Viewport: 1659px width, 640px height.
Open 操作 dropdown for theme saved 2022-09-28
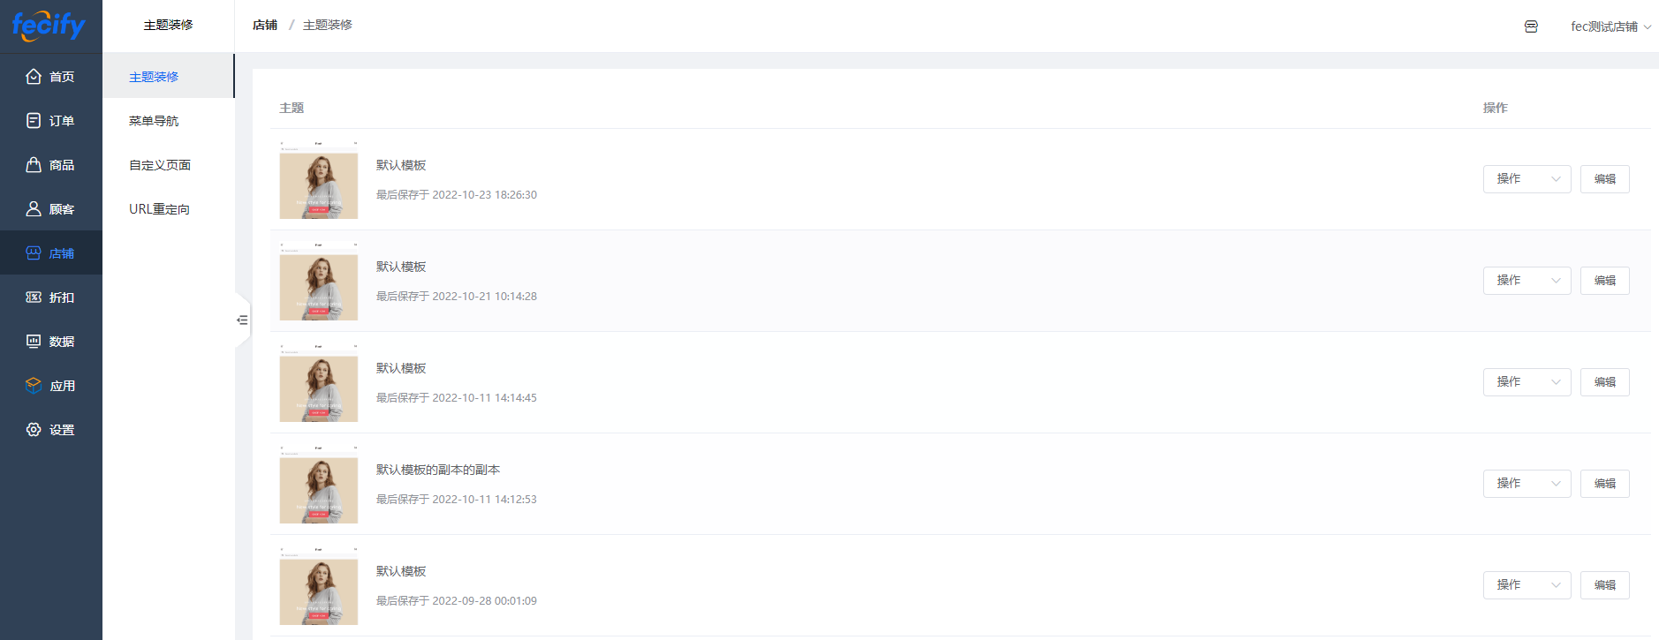pos(1526,585)
